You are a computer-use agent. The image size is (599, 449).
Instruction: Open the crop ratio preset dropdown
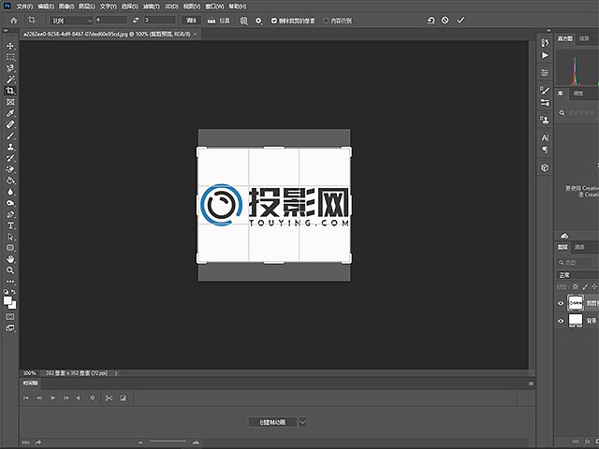coord(72,21)
